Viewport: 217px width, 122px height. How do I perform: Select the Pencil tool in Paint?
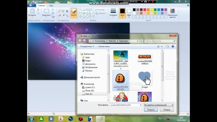59,11
